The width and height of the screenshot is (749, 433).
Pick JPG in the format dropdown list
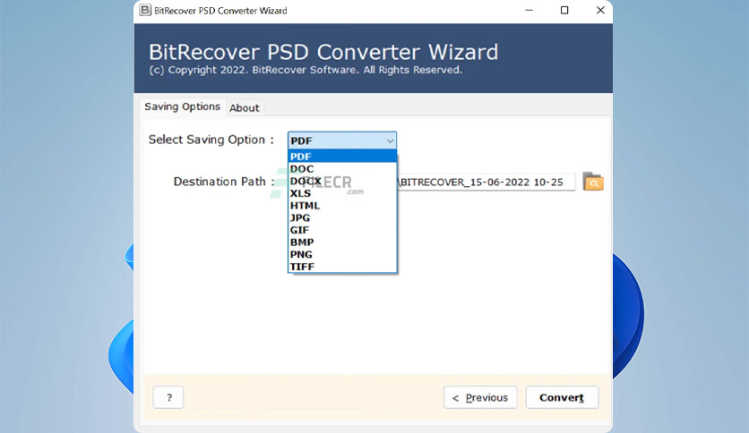click(342, 218)
